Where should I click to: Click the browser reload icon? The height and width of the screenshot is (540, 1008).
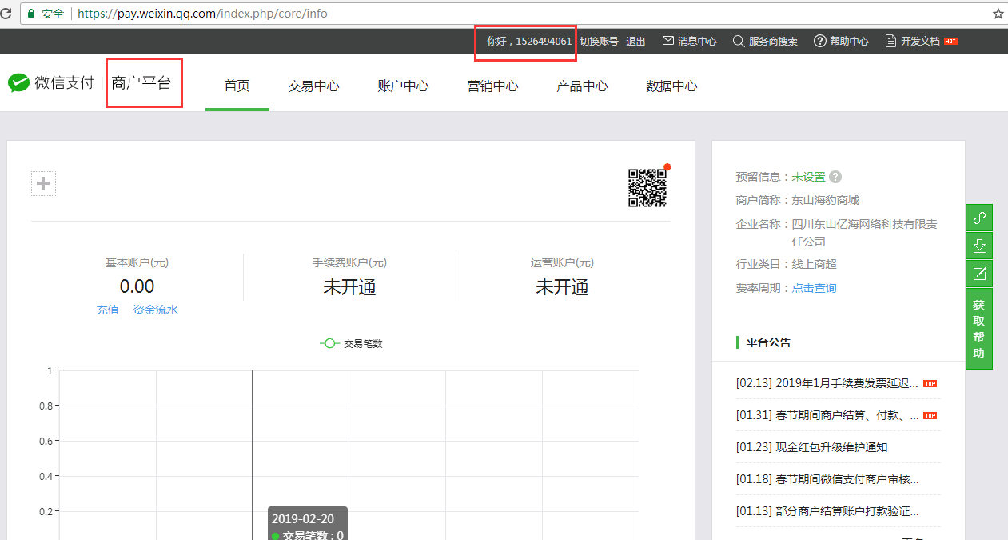6,14
